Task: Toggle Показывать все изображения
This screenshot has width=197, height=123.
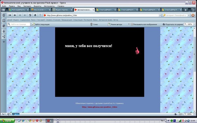Action: pos(144,24)
